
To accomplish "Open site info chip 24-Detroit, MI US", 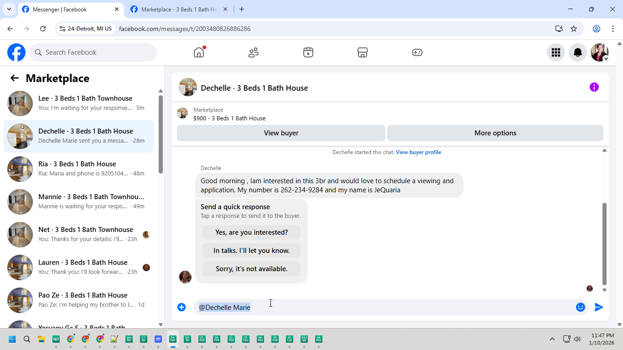I will (x=86, y=29).
